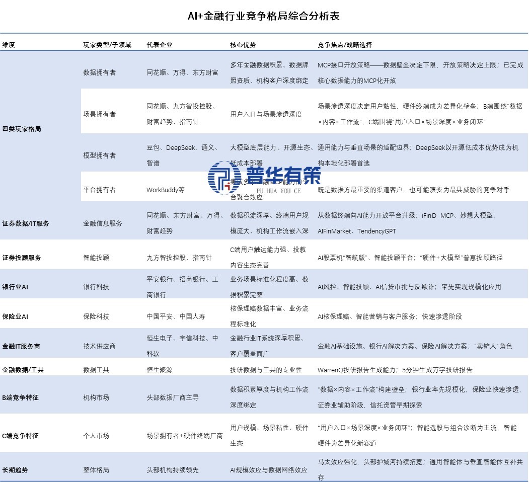
Task: Select the '代表企业' column header
Action: pyautogui.click(x=159, y=45)
